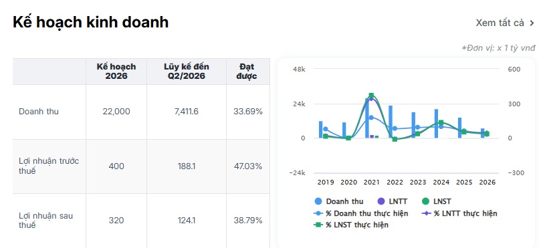Click the 38.79% achieved cell

click(x=248, y=221)
